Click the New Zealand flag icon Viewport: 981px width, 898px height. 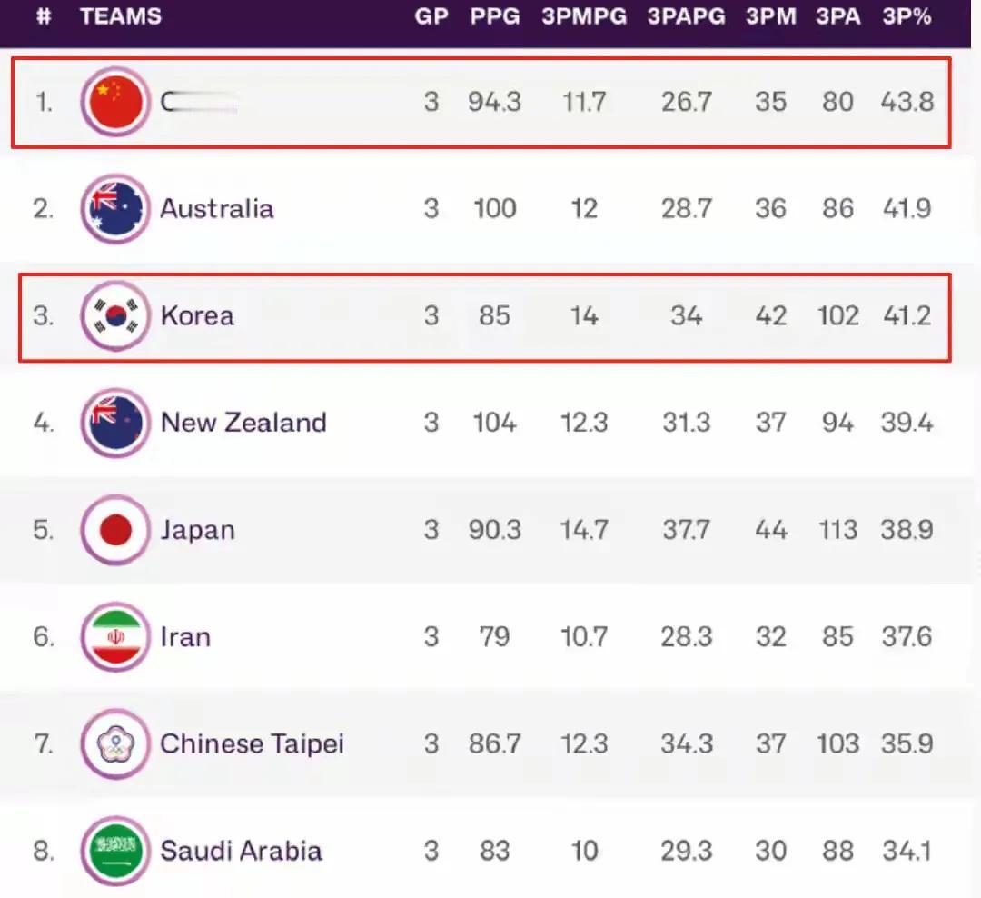(x=115, y=423)
